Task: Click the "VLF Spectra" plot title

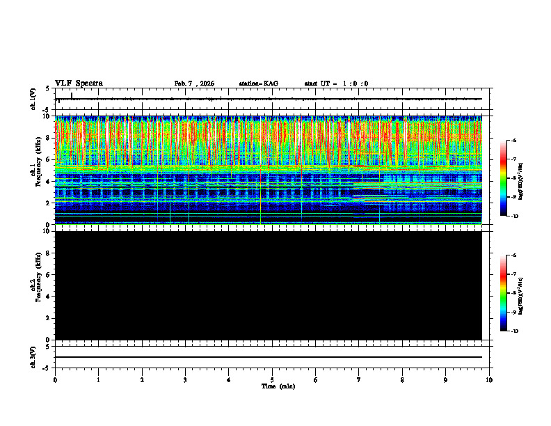Action: 79,84
